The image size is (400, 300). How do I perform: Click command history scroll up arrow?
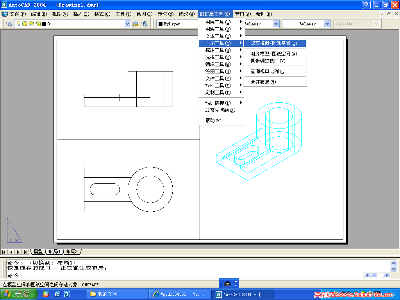click(x=394, y=263)
